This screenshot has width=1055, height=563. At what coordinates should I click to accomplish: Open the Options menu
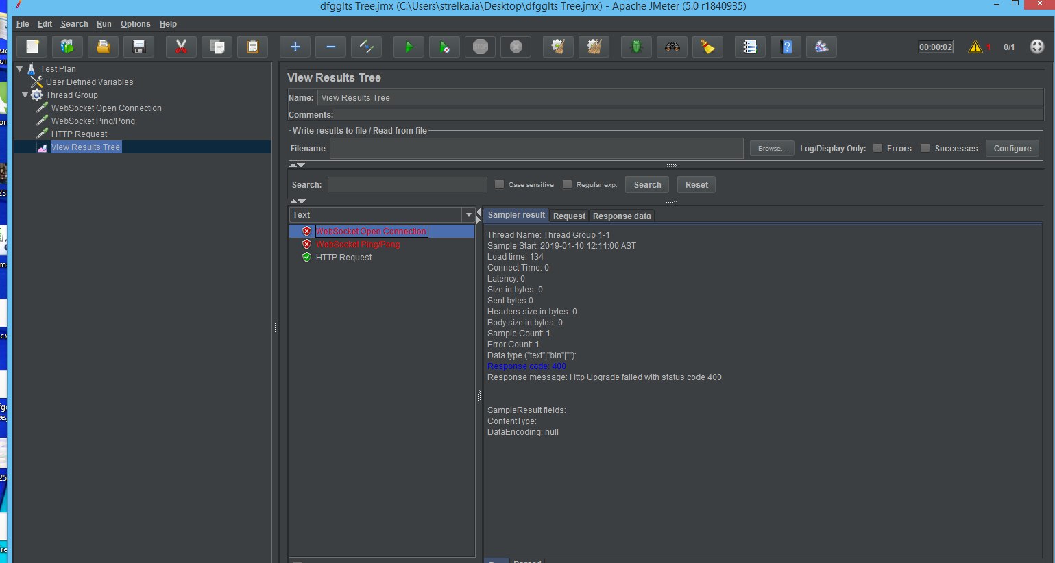click(135, 24)
